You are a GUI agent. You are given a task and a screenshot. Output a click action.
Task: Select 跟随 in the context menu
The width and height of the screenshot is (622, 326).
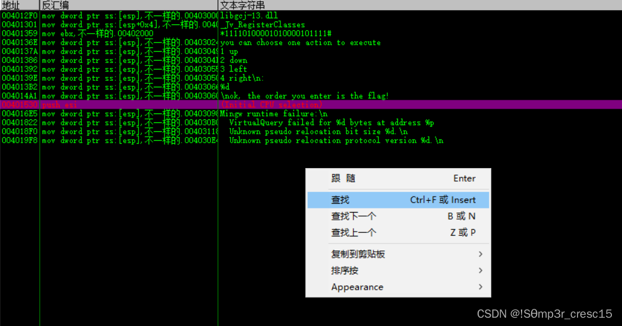[398, 179]
